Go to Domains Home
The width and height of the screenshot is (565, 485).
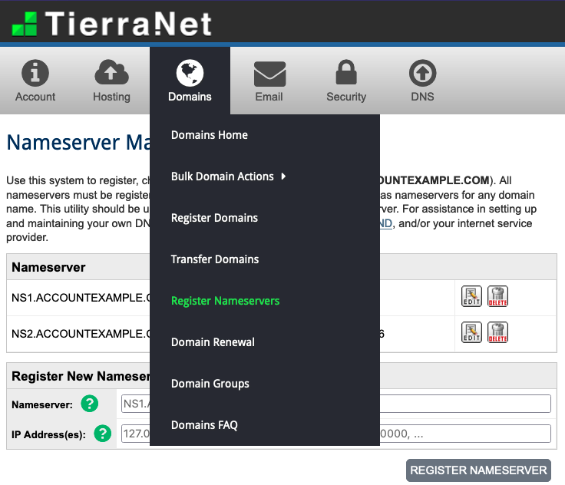[x=210, y=135]
